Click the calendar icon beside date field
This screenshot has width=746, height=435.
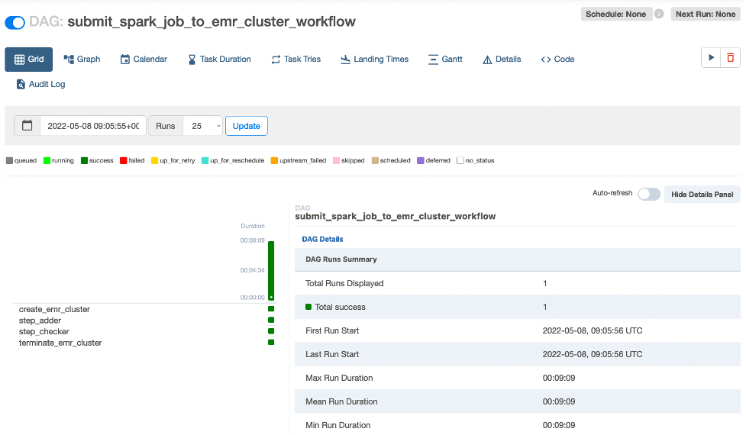point(27,126)
